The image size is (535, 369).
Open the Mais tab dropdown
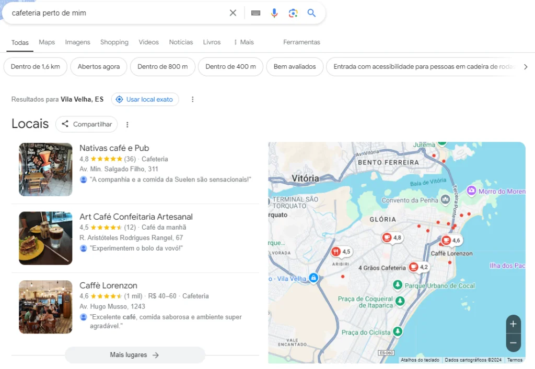pos(244,42)
